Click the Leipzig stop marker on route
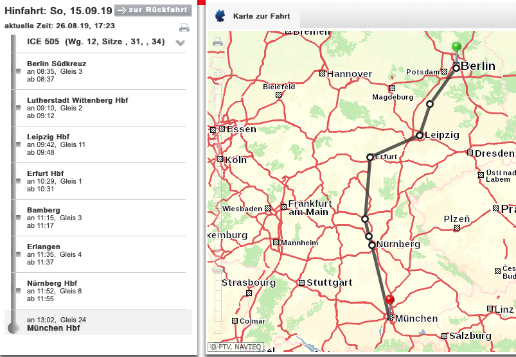 point(420,135)
